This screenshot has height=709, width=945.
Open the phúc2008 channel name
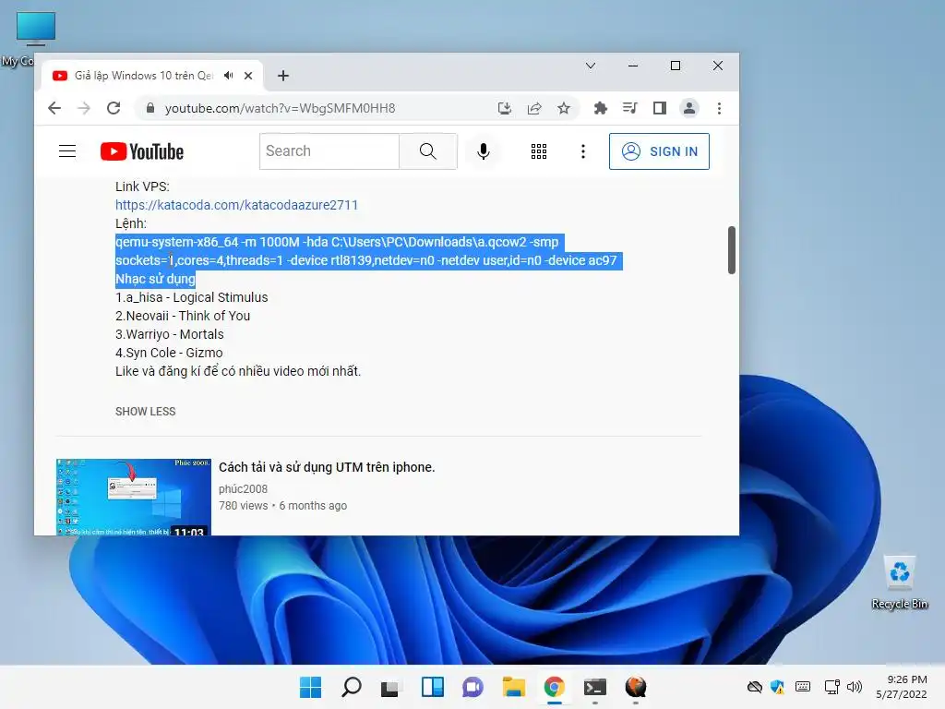pos(243,489)
